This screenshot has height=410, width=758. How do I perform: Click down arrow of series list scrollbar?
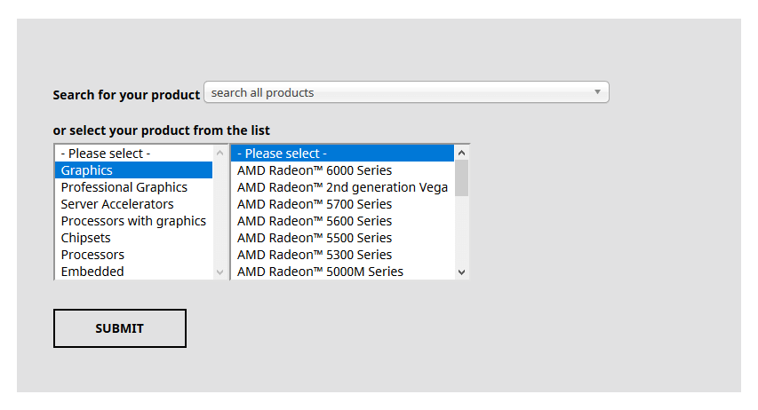tap(462, 272)
